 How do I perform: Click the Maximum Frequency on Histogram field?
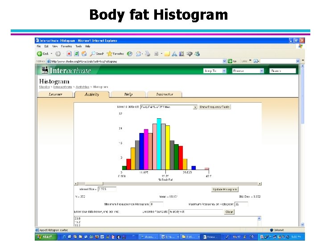pos(241,204)
